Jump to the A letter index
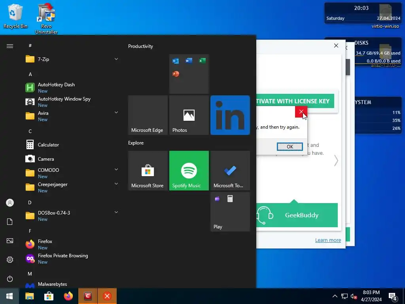The height and width of the screenshot is (304, 405). 30,74
